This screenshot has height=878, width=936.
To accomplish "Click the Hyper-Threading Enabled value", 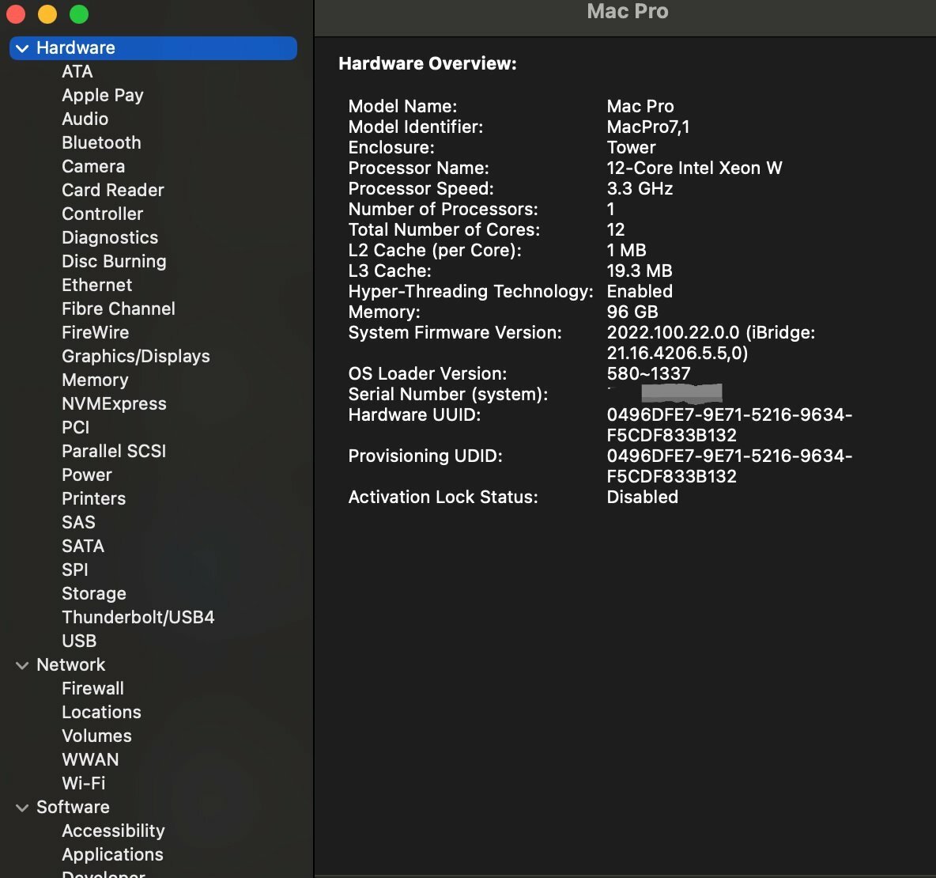I will [640, 291].
